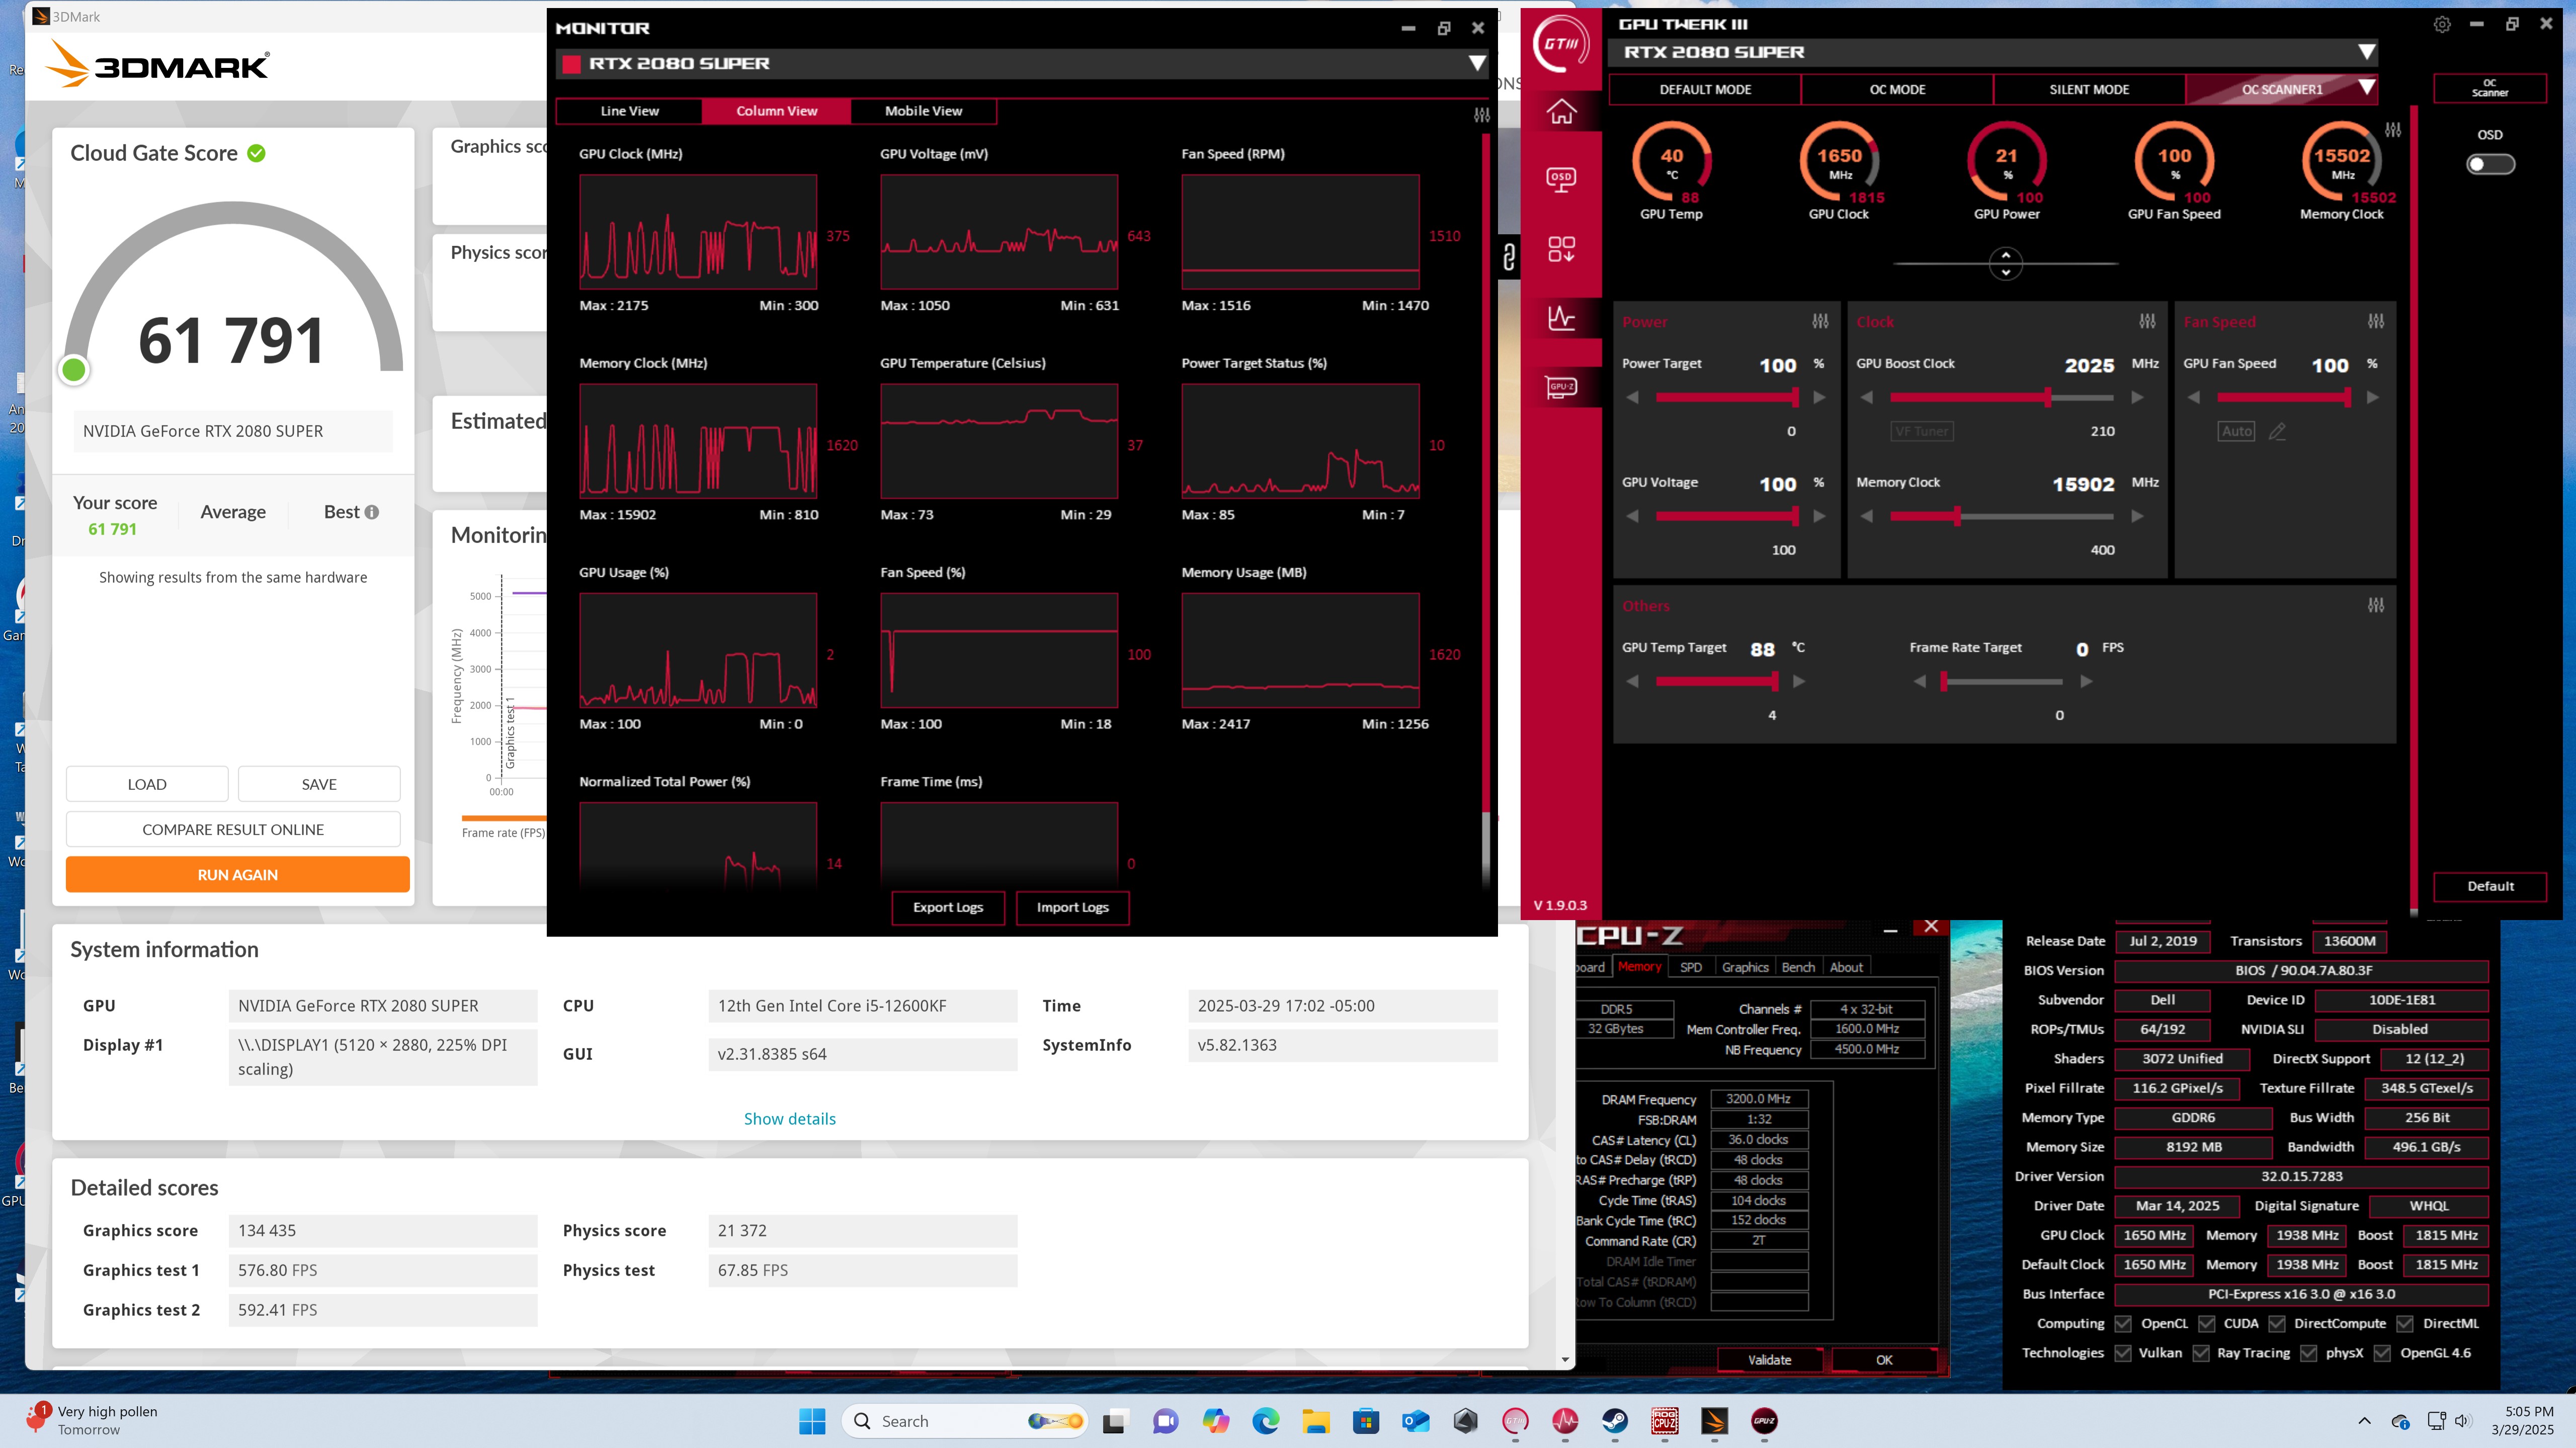Click the fan curve edit pencil icon

[x=2277, y=432]
